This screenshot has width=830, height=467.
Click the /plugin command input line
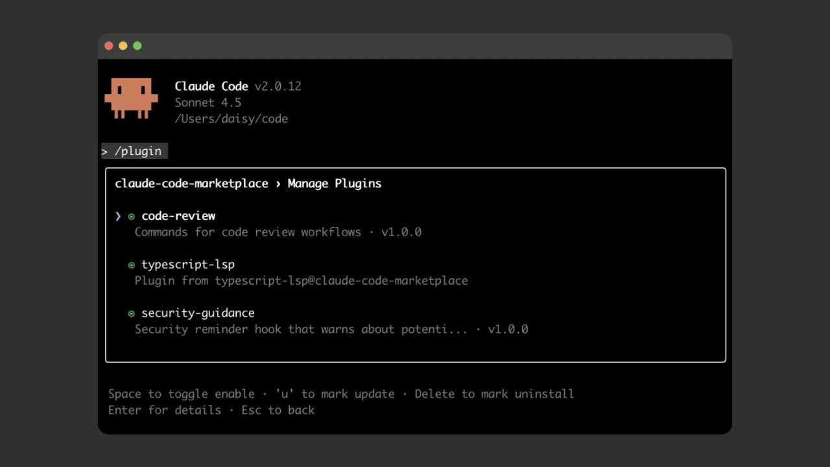(x=138, y=151)
